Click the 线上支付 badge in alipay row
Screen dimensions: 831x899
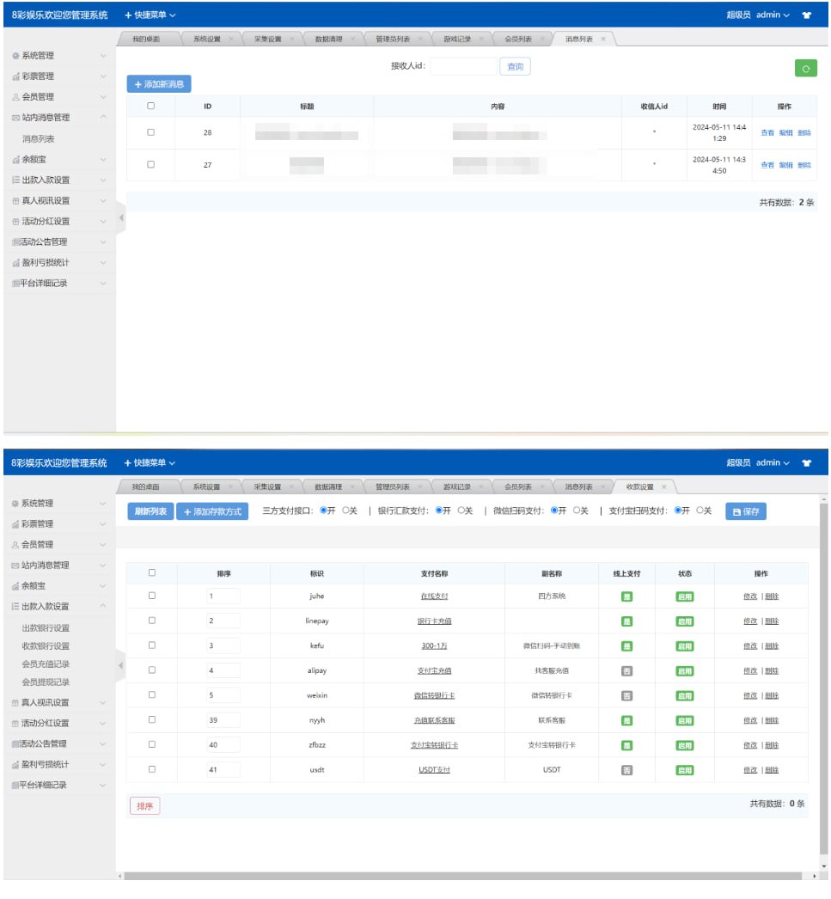627,670
